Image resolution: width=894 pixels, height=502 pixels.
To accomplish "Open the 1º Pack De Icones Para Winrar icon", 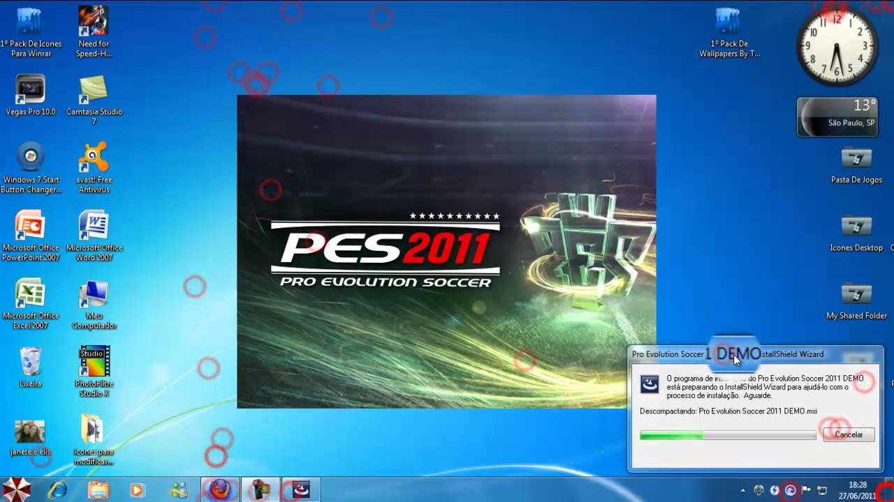I will [30, 31].
